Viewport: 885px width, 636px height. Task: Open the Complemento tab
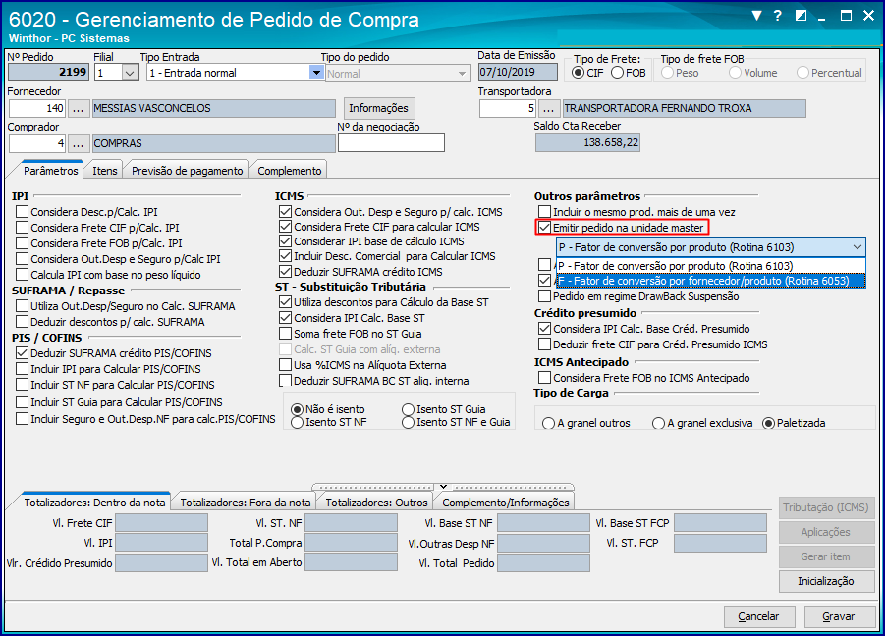tap(290, 171)
